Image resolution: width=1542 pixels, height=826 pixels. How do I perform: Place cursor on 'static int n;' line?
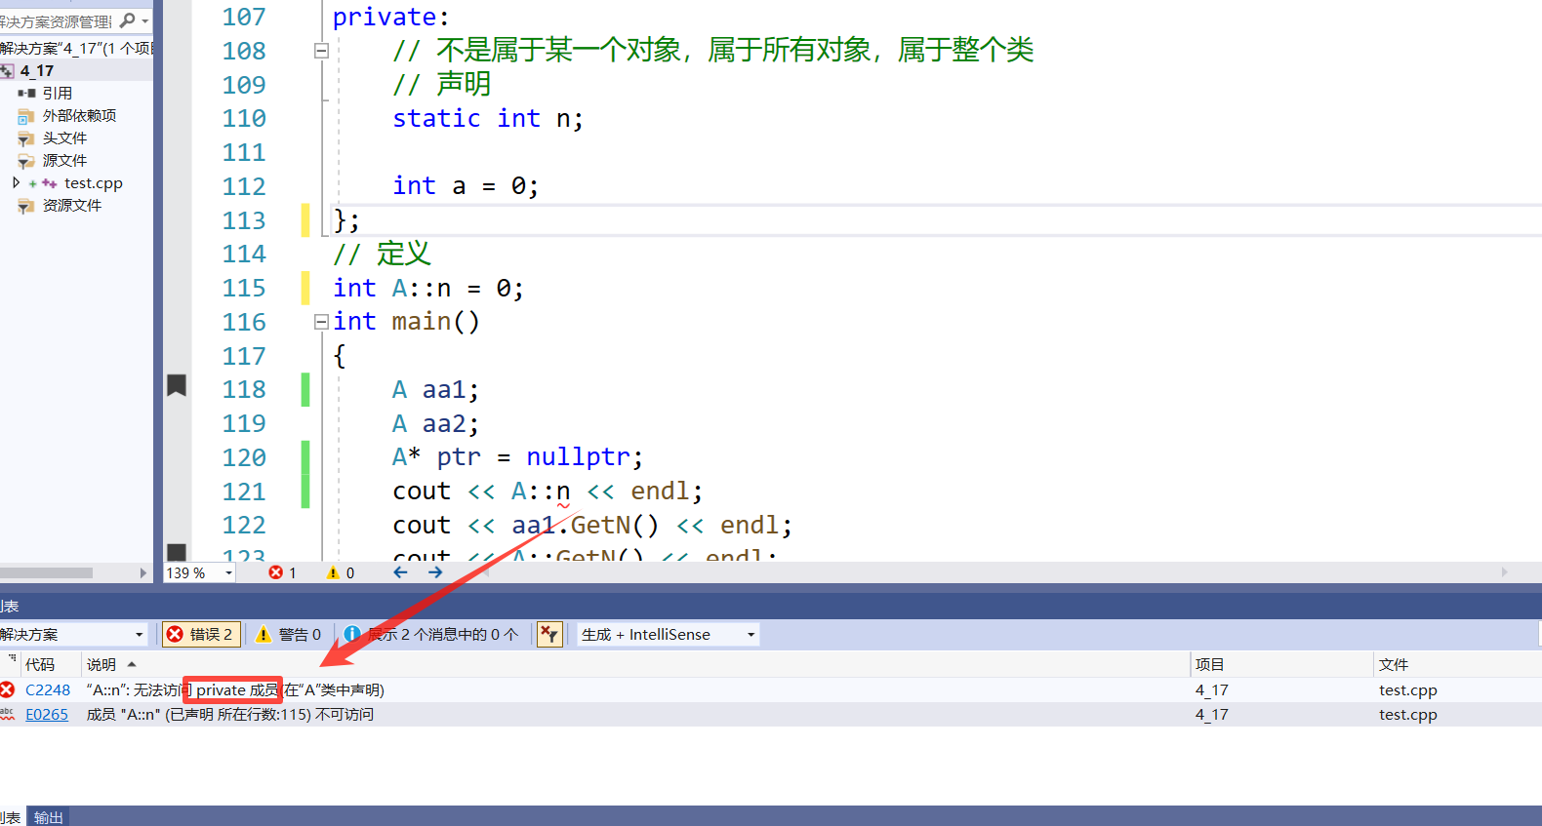click(x=488, y=118)
